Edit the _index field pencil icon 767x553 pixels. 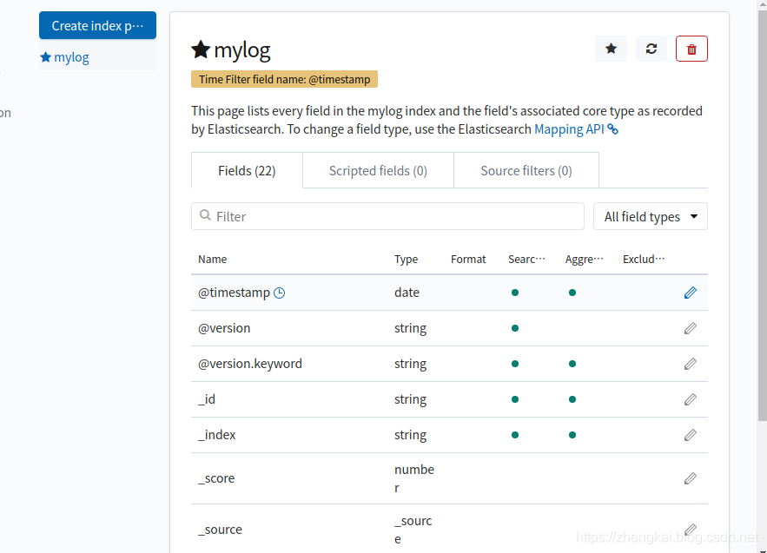pos(691,435)
